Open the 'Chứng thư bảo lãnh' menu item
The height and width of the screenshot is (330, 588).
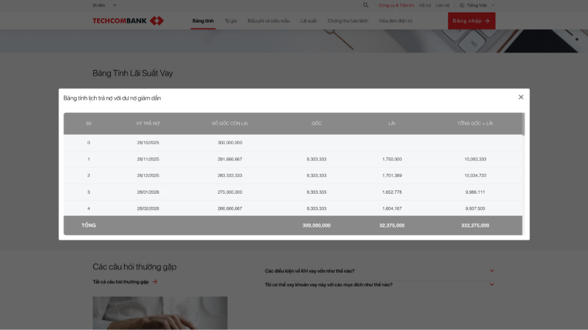click(x=349, y=21)
